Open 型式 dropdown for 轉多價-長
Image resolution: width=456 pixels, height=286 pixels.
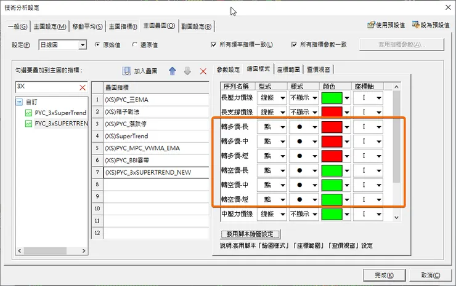(282, 127)
